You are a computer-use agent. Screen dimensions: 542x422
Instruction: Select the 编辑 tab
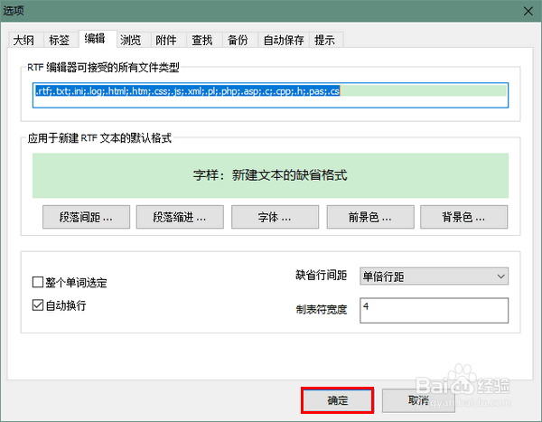pos(98,39)
